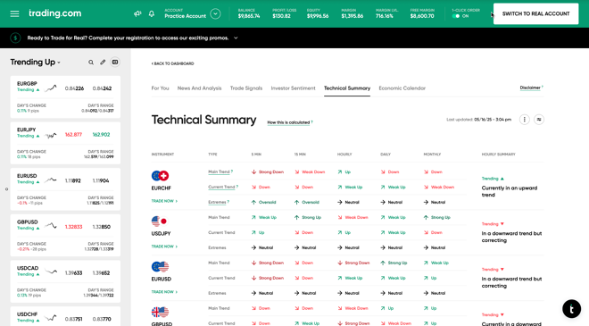
Task: Click Trade Now under EURUSD
Action: point(164,292)
